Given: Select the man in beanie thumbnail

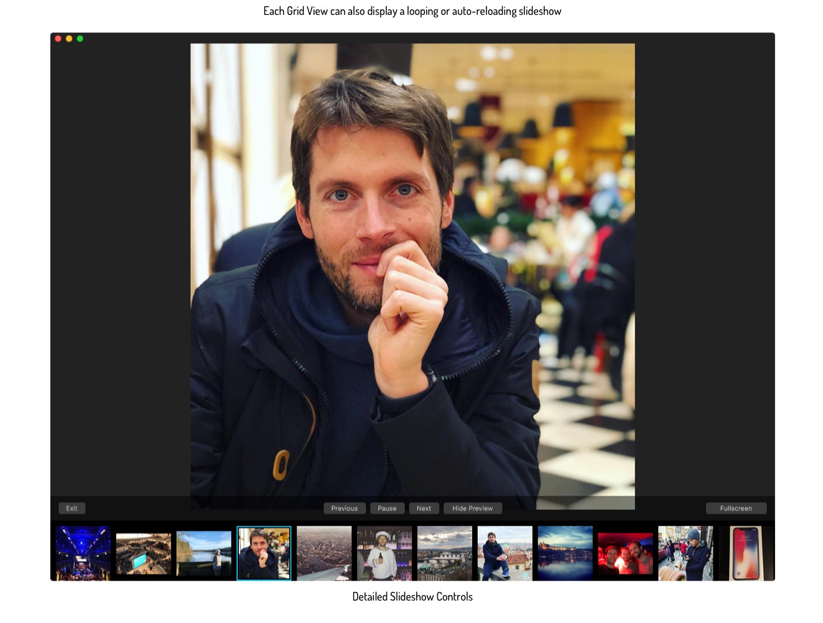Looking at the screenshot, I should tap(686, 553).
